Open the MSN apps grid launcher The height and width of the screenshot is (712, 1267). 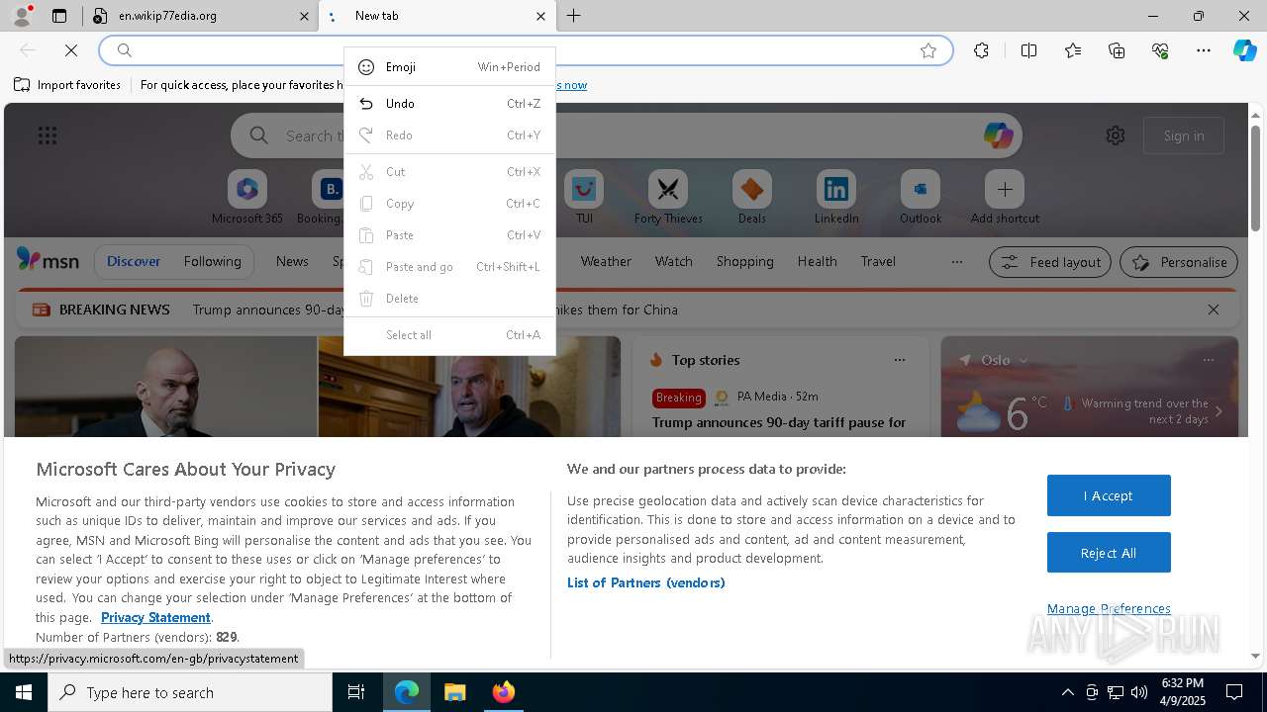pyautogui.click(x=48, y=135)
